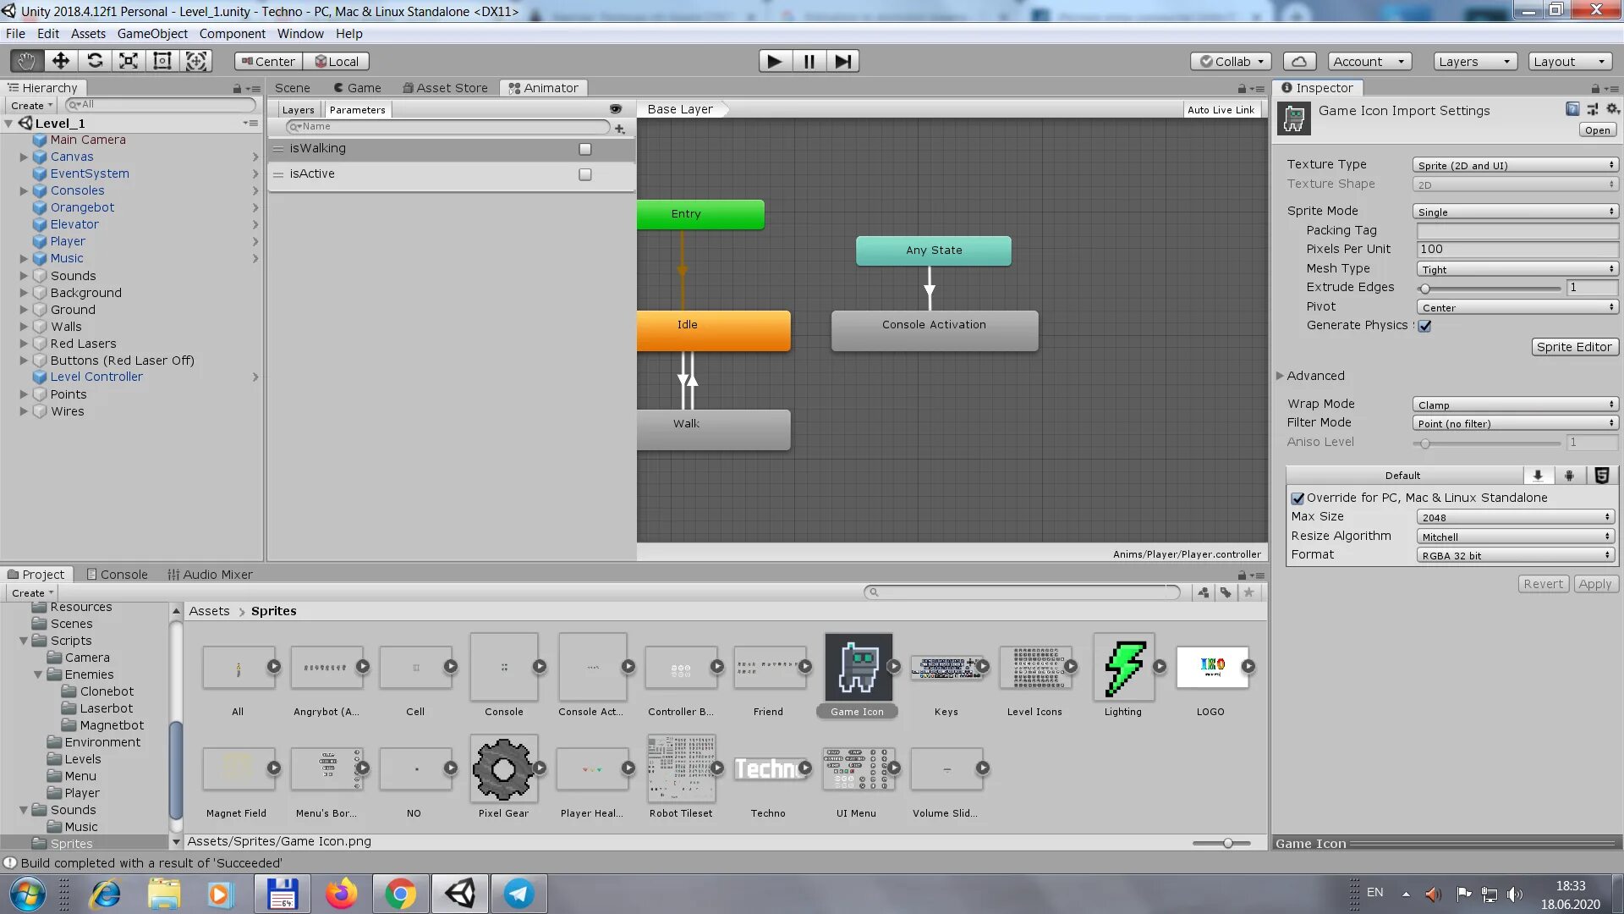Select the Move tool
Image resolution: width=1624 pixels, height=914 pixels.
click(60, 61)
